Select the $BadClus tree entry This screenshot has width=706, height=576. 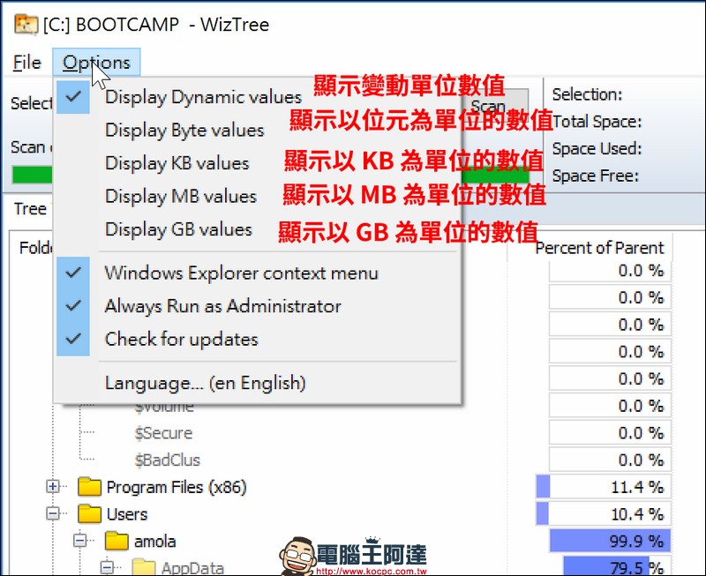point(167,460)
